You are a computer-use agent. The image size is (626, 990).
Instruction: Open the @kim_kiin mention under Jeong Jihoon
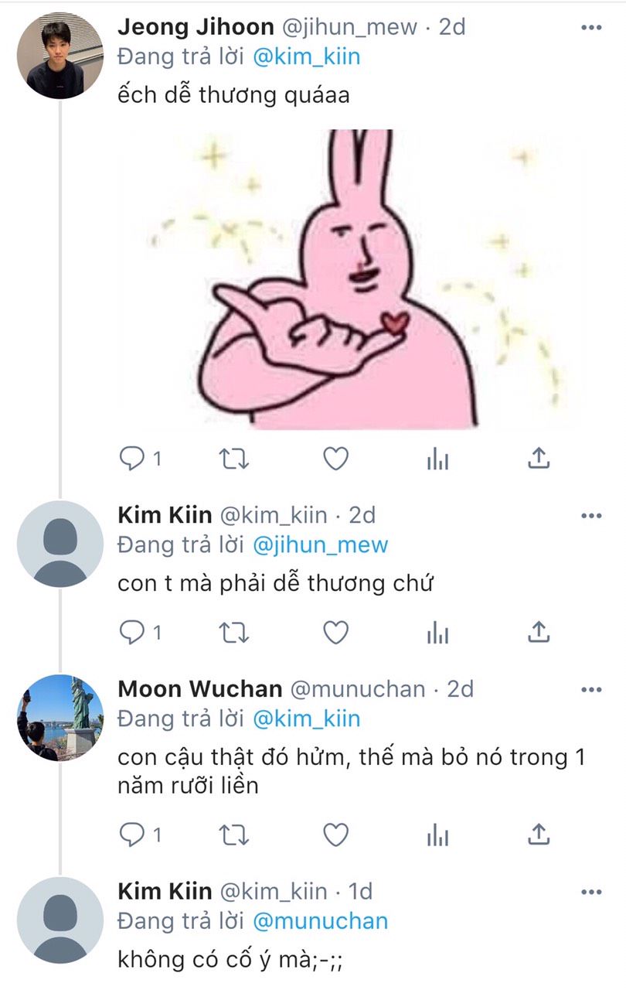click(x=307, y=57)
